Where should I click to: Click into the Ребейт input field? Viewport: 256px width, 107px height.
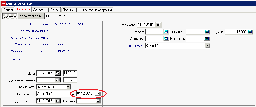click(x=154, y=32)
